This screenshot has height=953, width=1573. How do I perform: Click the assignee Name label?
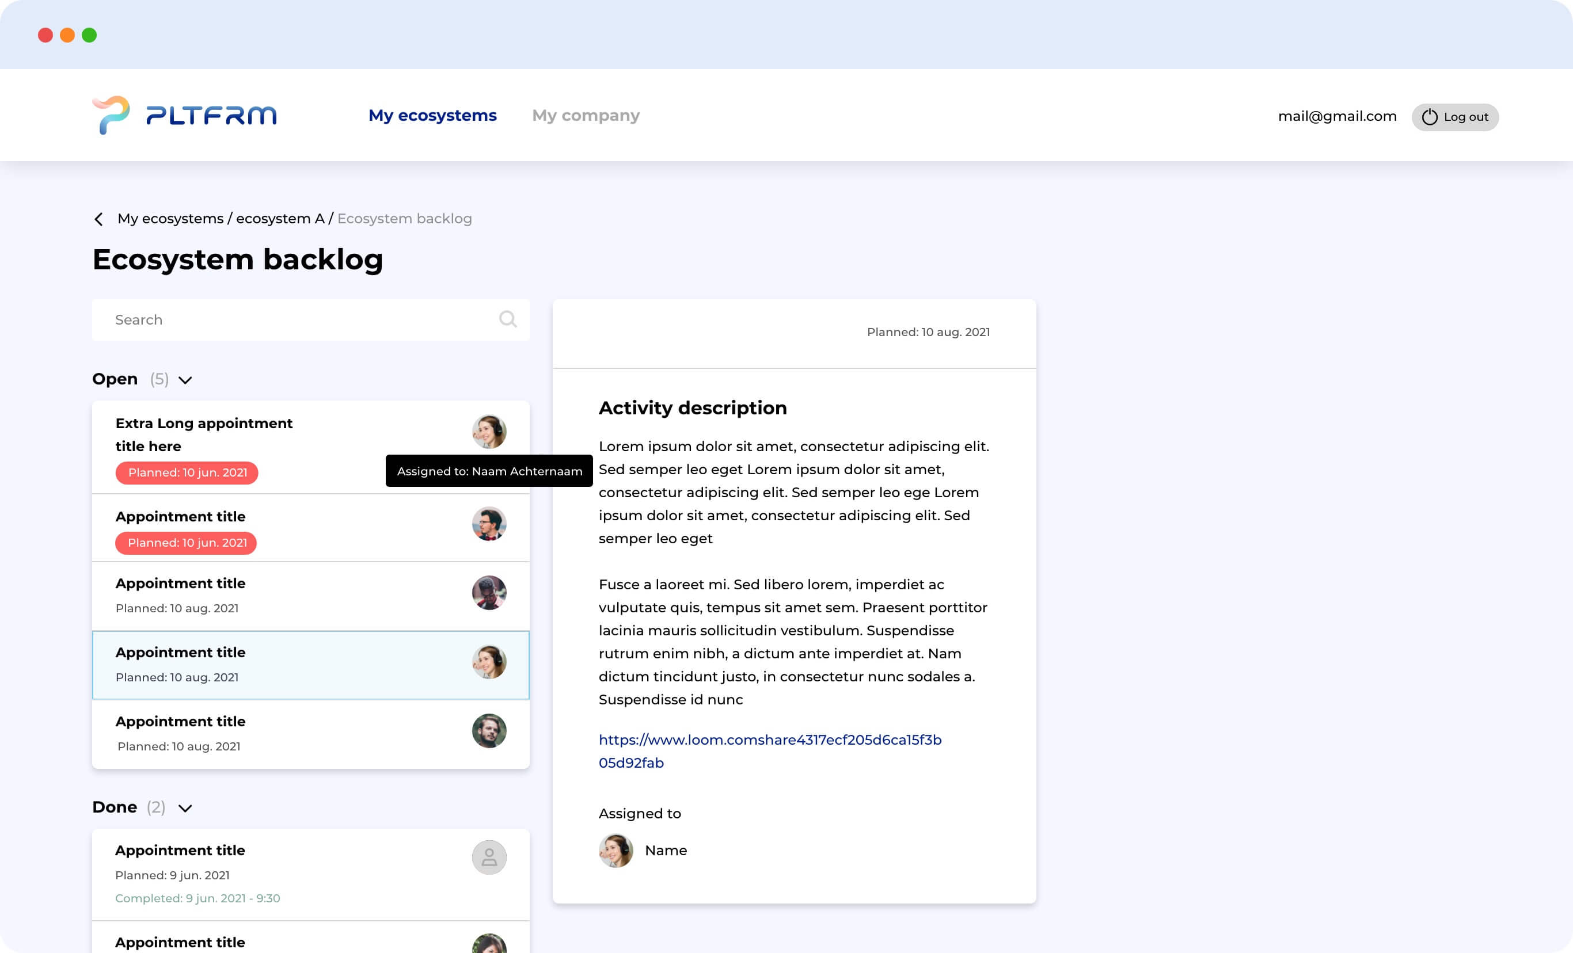(x=666, y=851)
